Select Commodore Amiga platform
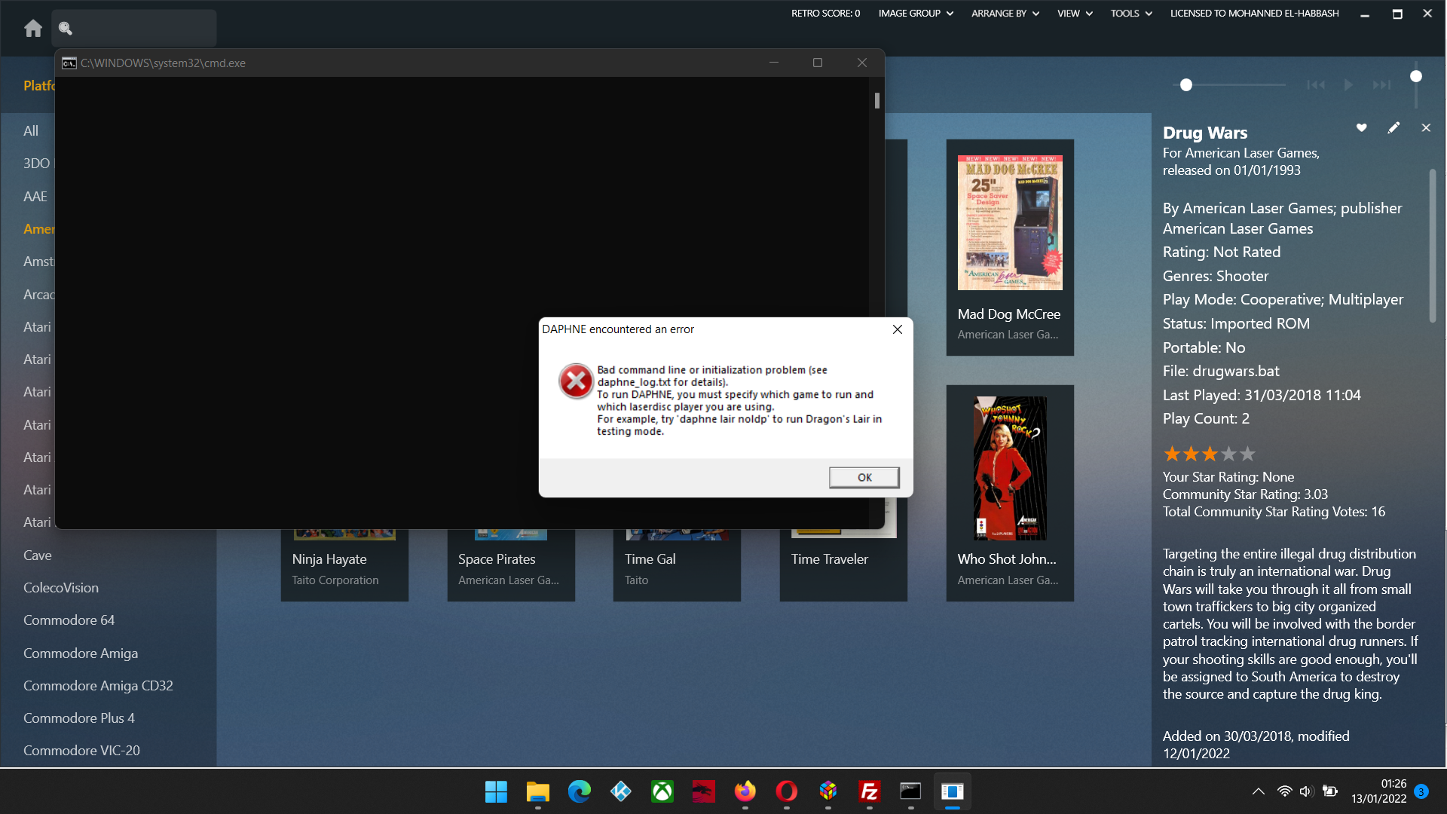 pos(81,653)
